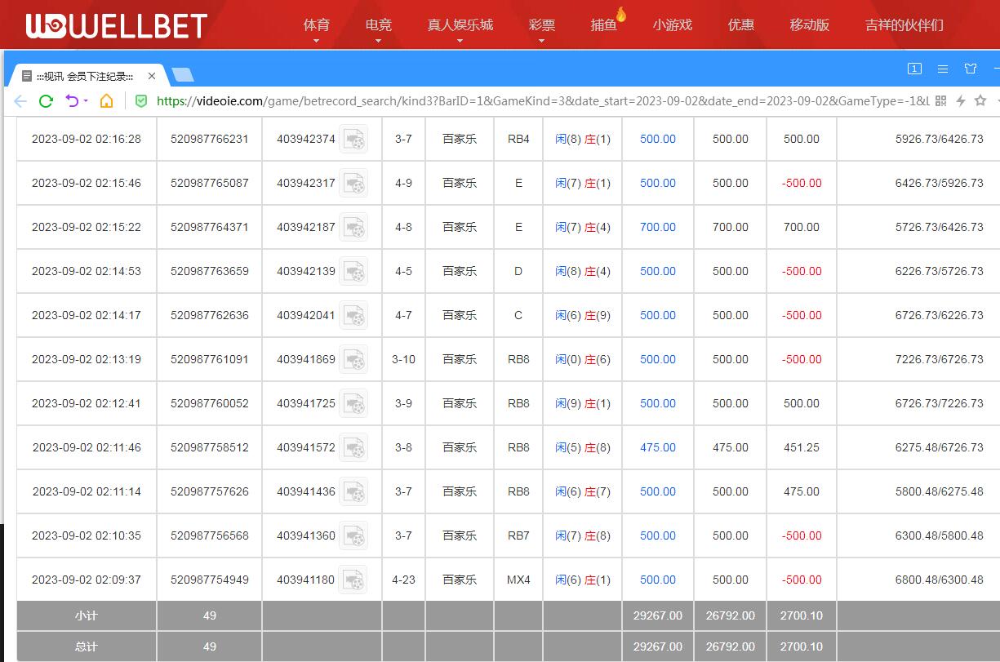Image resolution: width=1000 pixels, height=662 pixels.
Task: Select table code MX4 cell
Action: click(x=518, y=580)
